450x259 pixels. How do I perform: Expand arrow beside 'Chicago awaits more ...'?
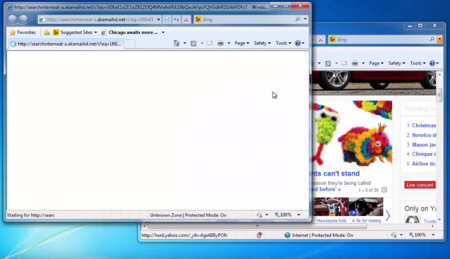click(163, 33)
